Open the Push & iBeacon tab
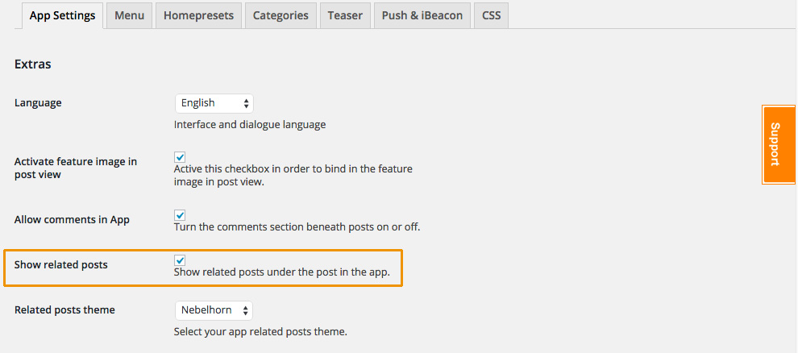This screenshot has width=798, height=353. [422, 15]
